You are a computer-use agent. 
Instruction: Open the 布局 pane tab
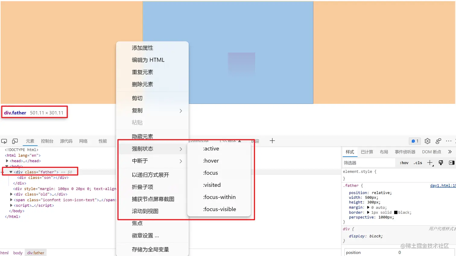pos(384,152)
